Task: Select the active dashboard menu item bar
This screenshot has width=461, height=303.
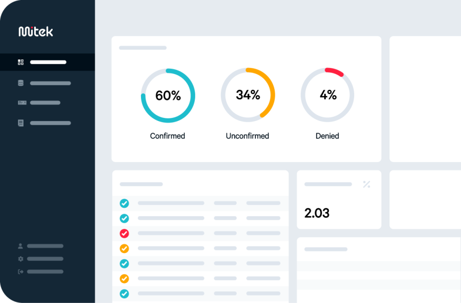Action: 48,62
